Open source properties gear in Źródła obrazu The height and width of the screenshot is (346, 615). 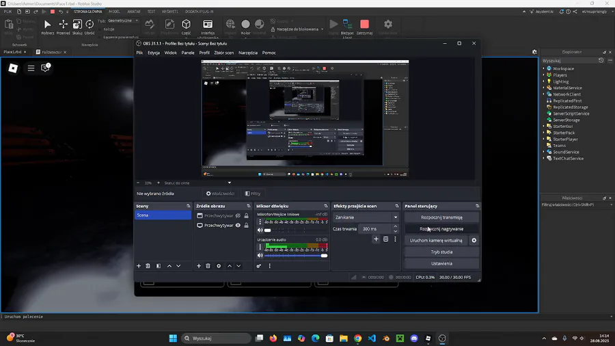tap(219, 266)
